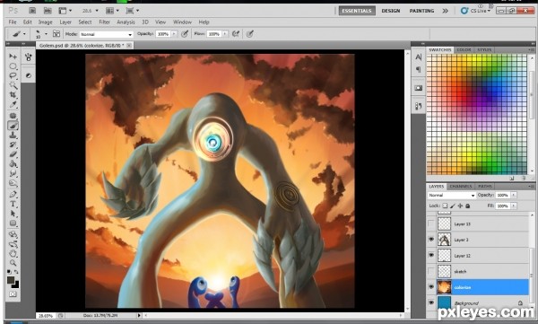Open the Brush Preset picker arrow
The height and width of the screenshot is (324, 538).
(x=46, y=34)
